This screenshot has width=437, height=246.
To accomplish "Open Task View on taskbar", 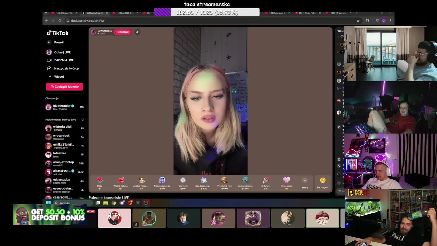I will click(98, 203).
